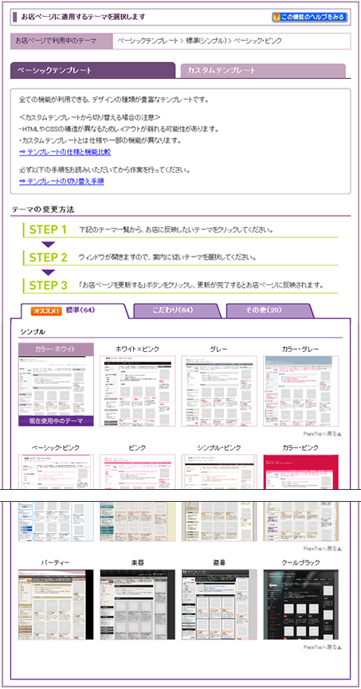This screenshot has width=361, height=689.
Task: Click the orange オススメ! badge
Action: click(x=46, y=311)
